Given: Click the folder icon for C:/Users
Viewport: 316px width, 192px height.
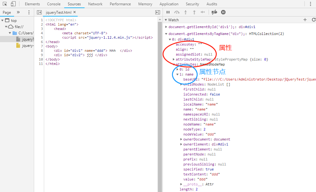Looking at the screenshot, I should [15, 33].
